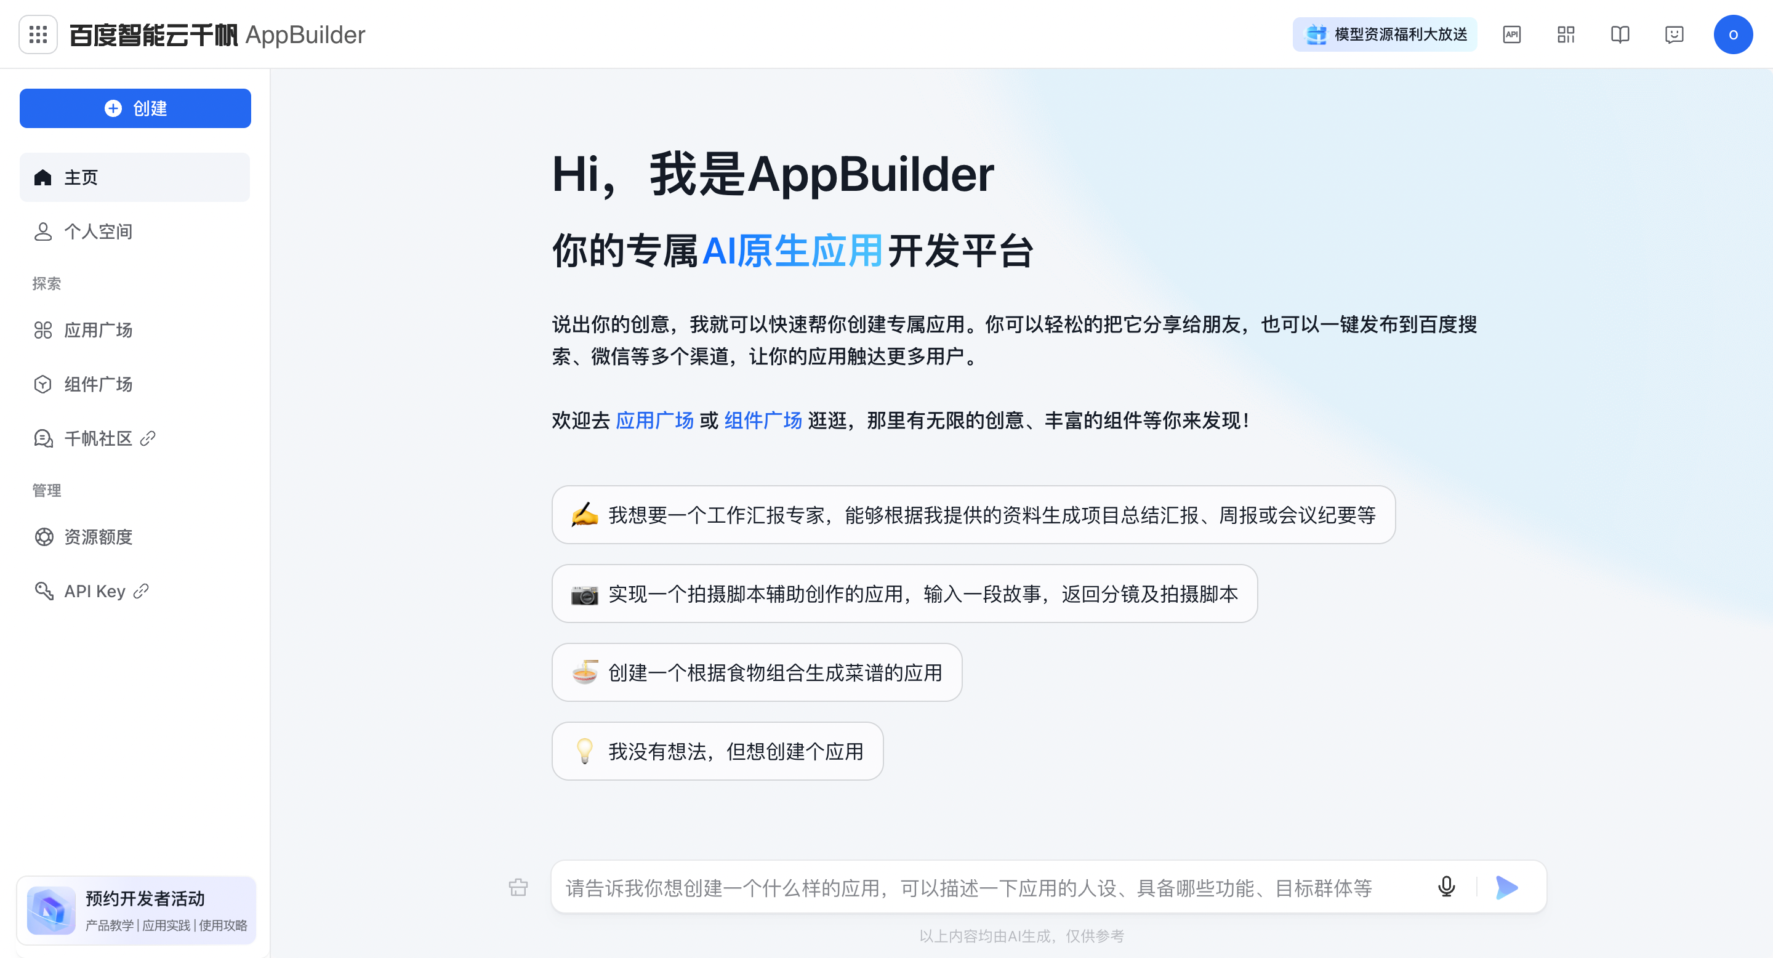Click the 产品教学|应用实践|使用攻略 subtitle
The height and width of the screenshot is (958, 1773).
point(166,925)
